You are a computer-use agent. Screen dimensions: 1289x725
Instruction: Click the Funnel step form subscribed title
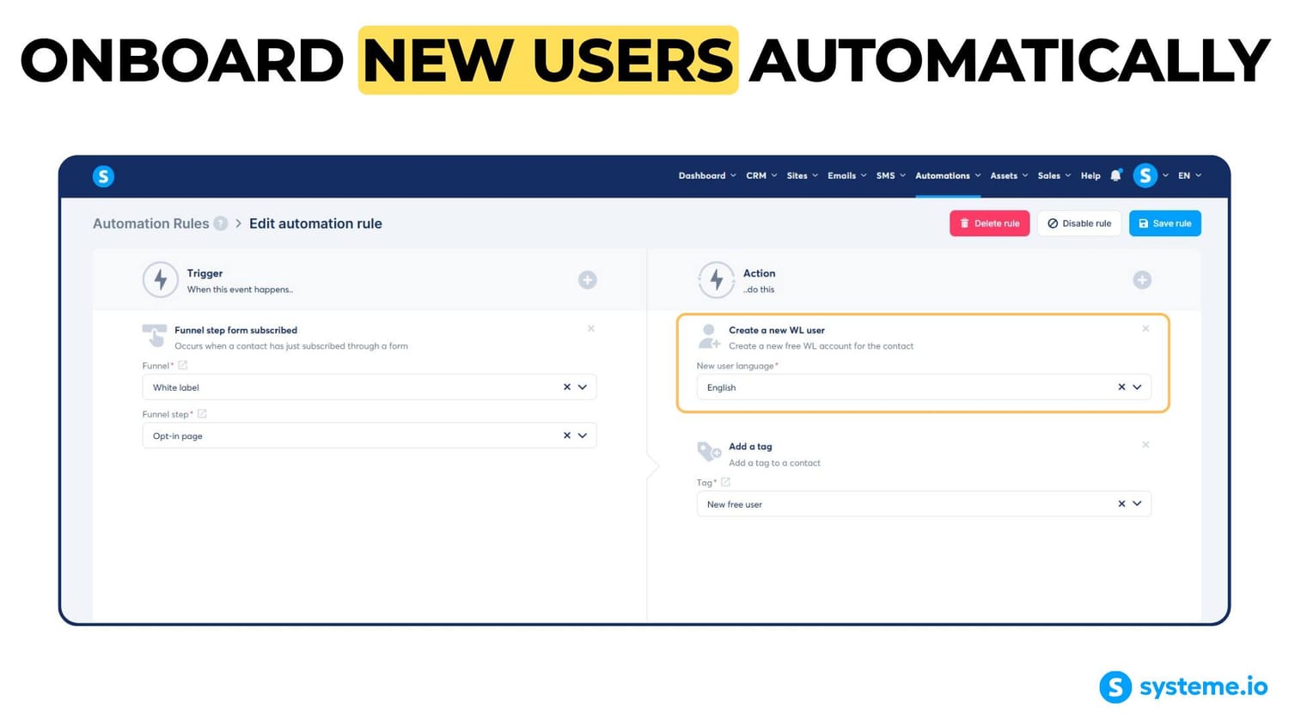pos(235,330)
